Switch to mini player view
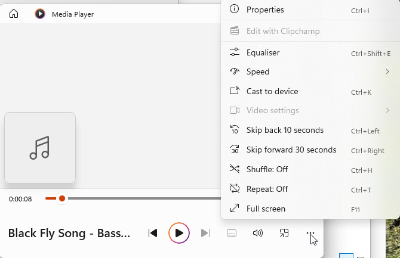This screenshot has width=400, height=258. pyautogui.click(x=284, y=233)
